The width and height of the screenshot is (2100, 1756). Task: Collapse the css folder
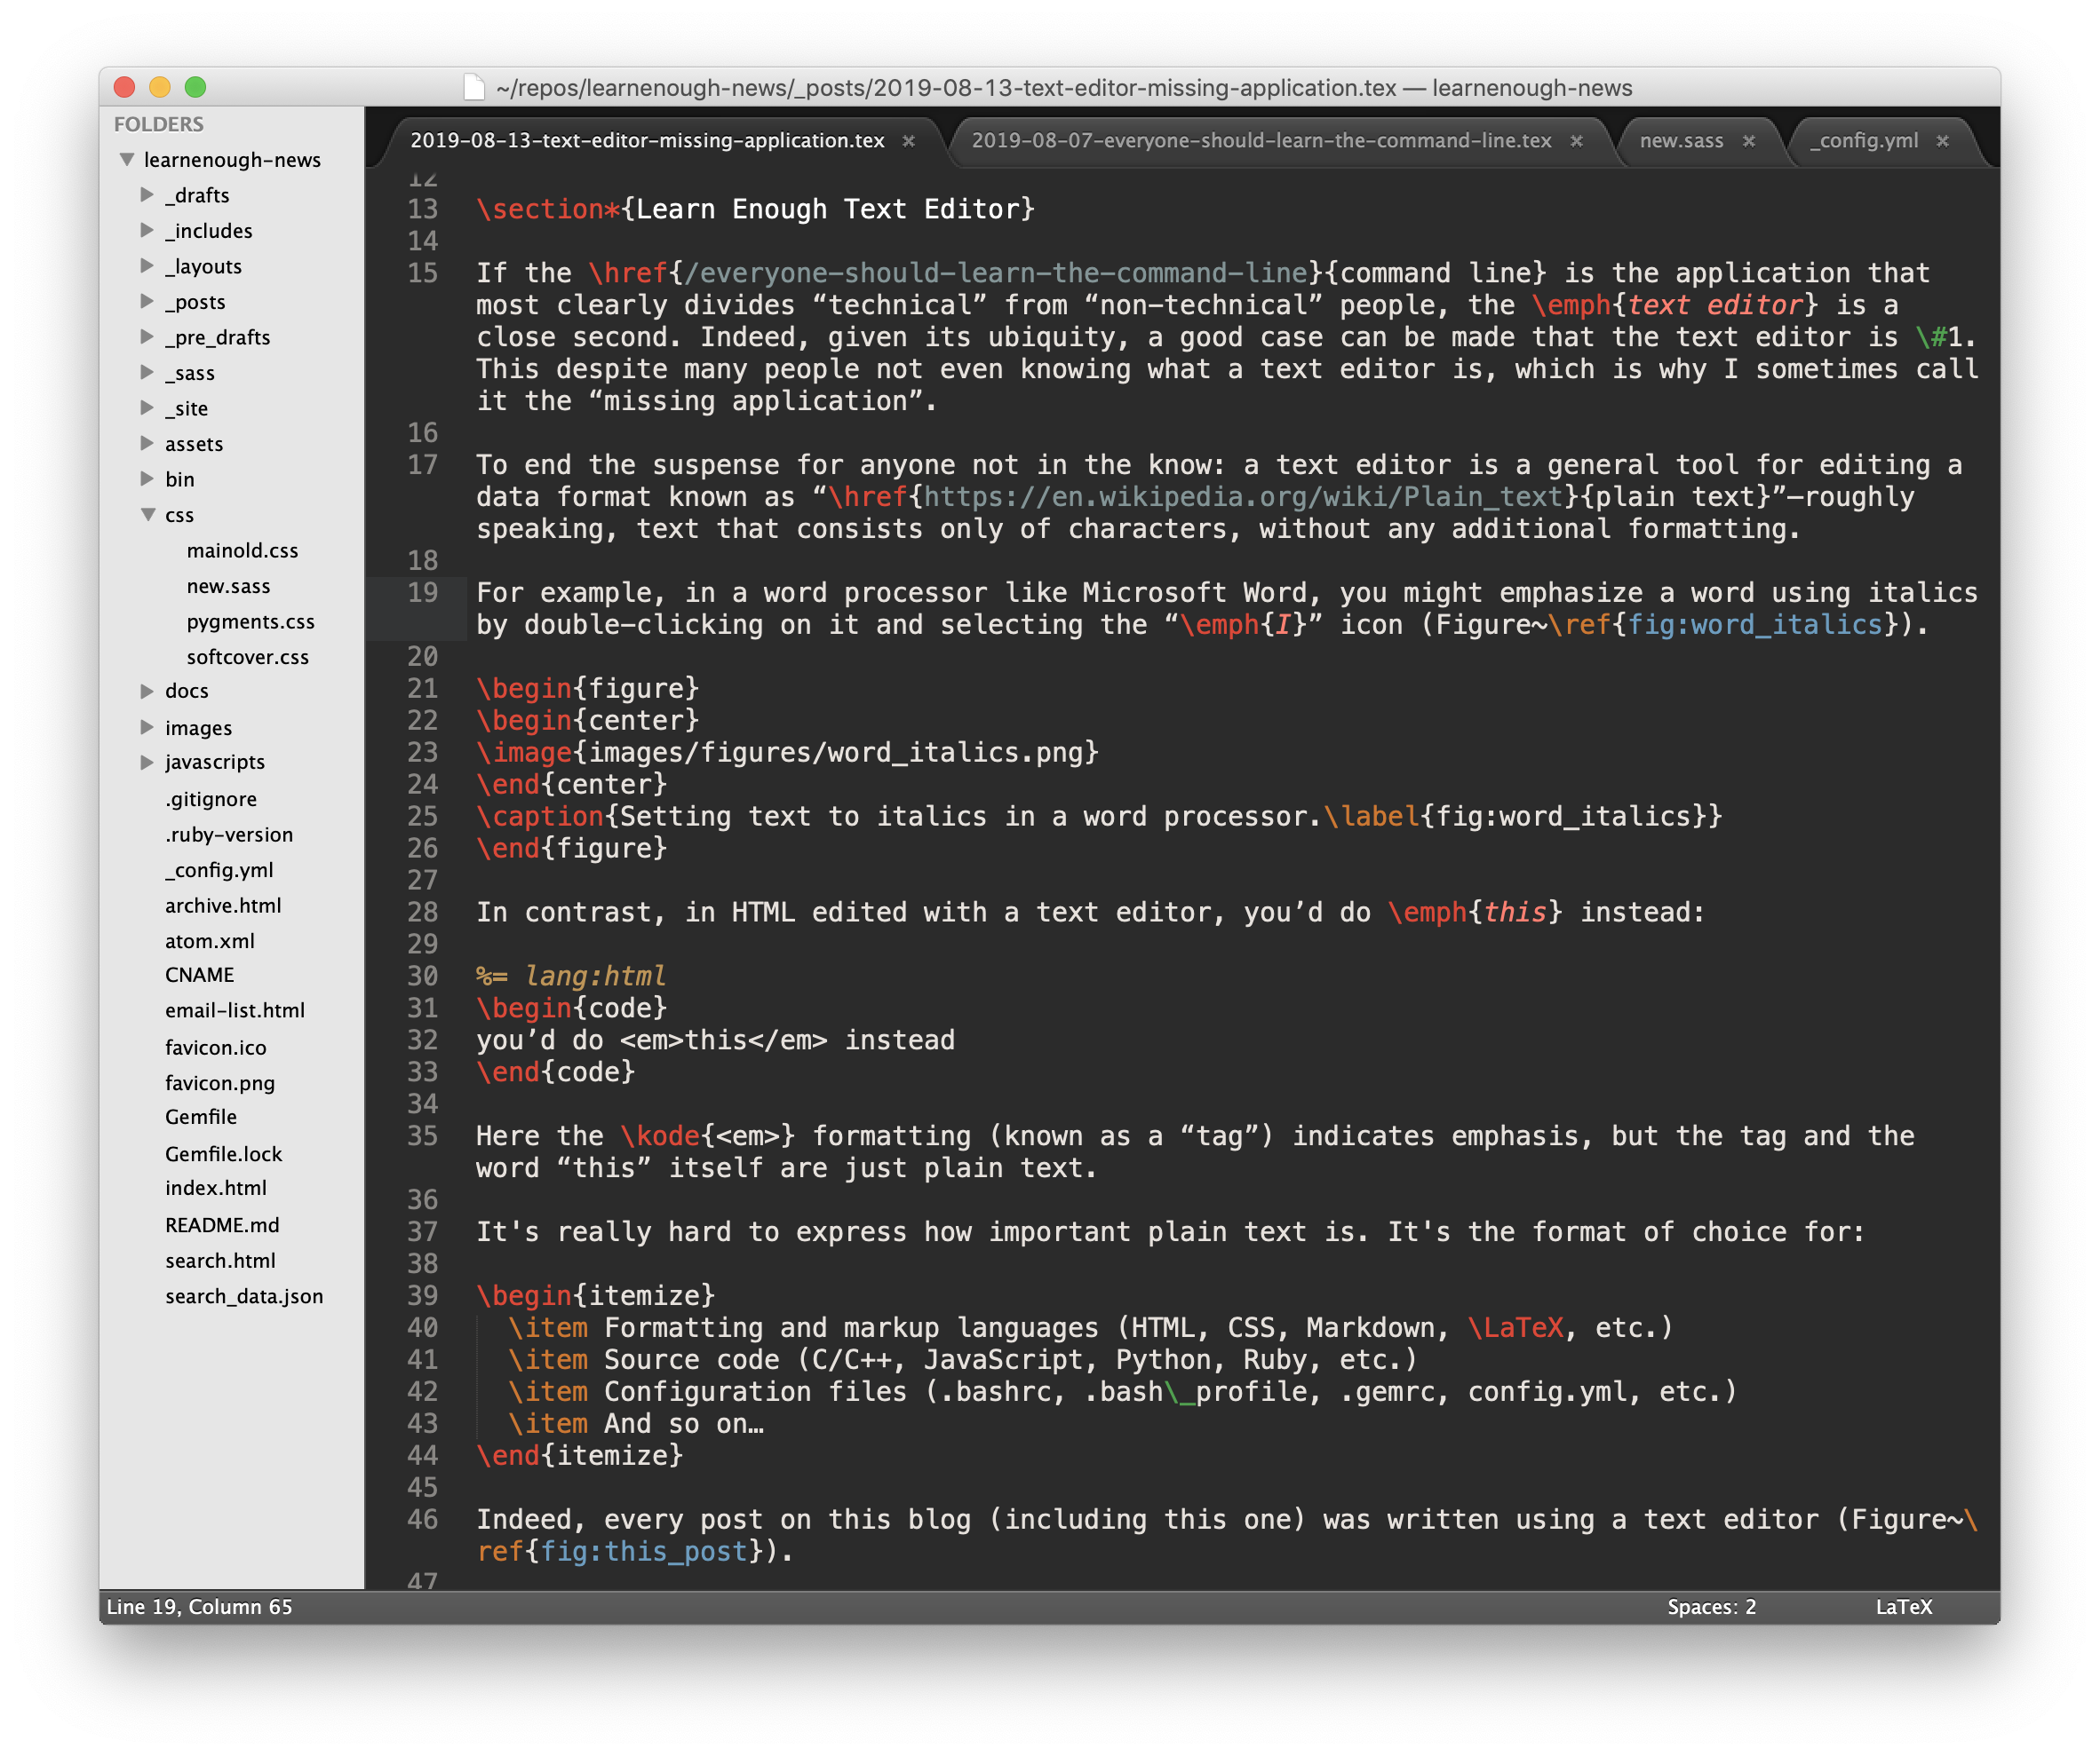(148, 515)
